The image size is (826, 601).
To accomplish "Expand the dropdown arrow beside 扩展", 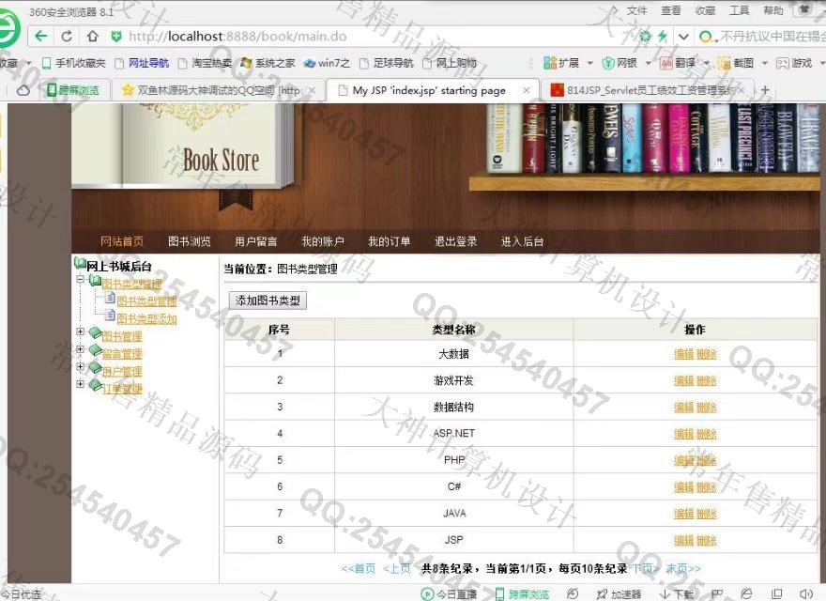I will (590, 63).
